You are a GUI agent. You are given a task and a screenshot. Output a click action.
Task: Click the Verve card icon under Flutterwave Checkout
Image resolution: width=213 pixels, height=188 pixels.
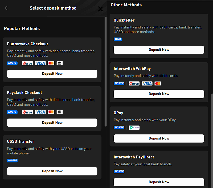[27, 63]
